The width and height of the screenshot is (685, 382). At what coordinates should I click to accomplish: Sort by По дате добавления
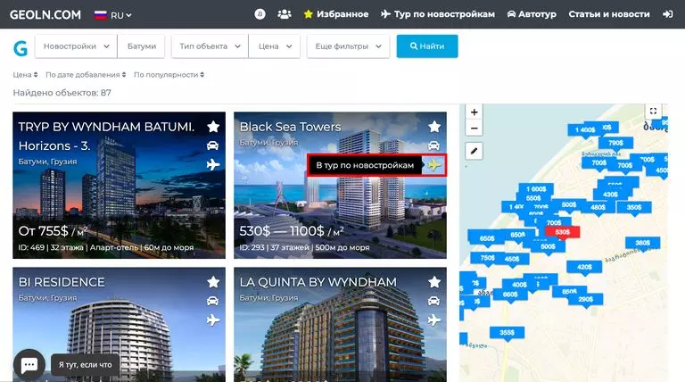[86, 75]
